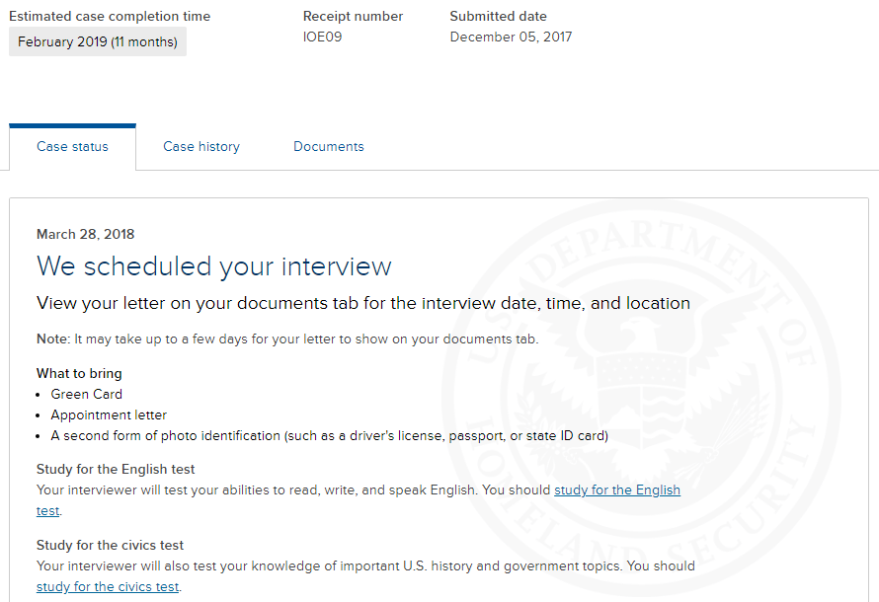
Task: Select the Green Card list item
Action: pos(86,394)
